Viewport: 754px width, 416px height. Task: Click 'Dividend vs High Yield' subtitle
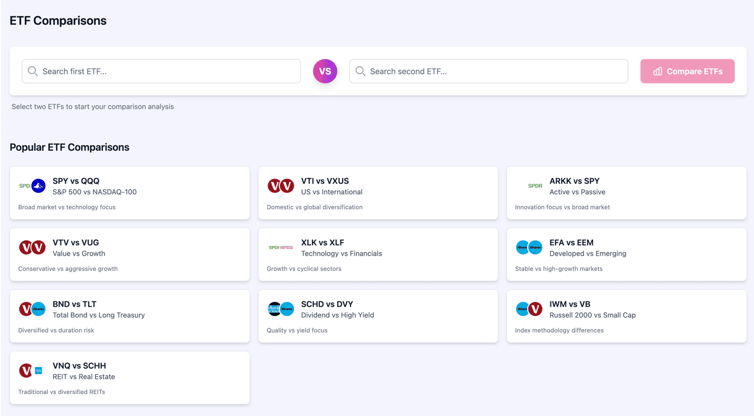tap(338, 315)
